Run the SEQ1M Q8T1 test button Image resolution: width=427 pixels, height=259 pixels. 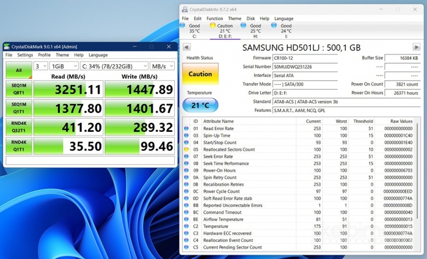click(x=18, y=89)
